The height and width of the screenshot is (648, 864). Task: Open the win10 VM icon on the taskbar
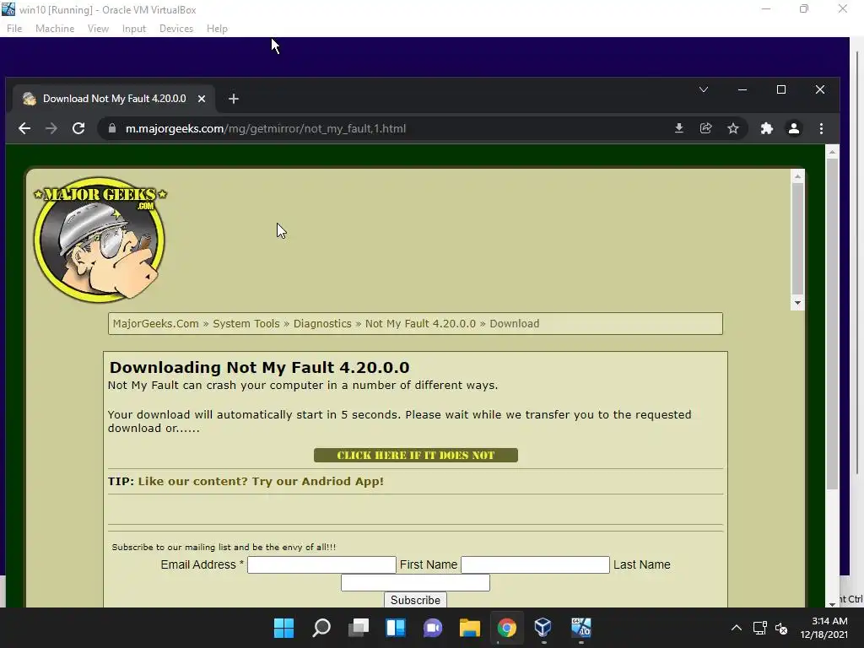580,628
